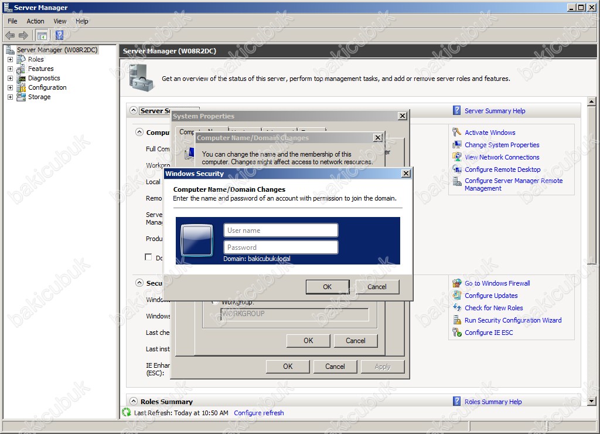Close the Windows Security dialog with its X button
The height and width of the screenshot is (434, 600).
tap(406, 174)
